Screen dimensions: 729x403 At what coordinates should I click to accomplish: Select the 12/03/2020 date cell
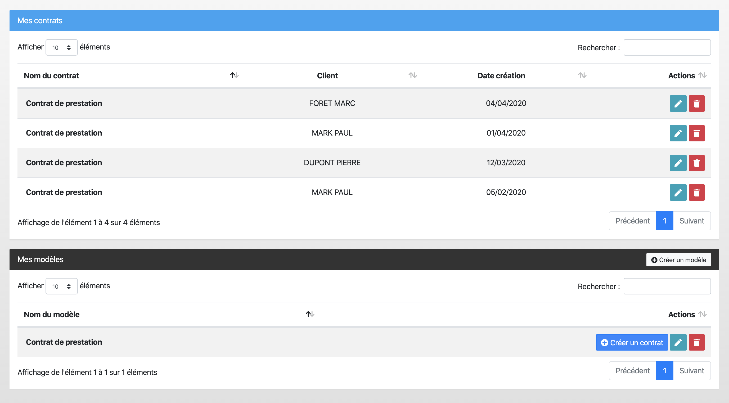point(506,163)
